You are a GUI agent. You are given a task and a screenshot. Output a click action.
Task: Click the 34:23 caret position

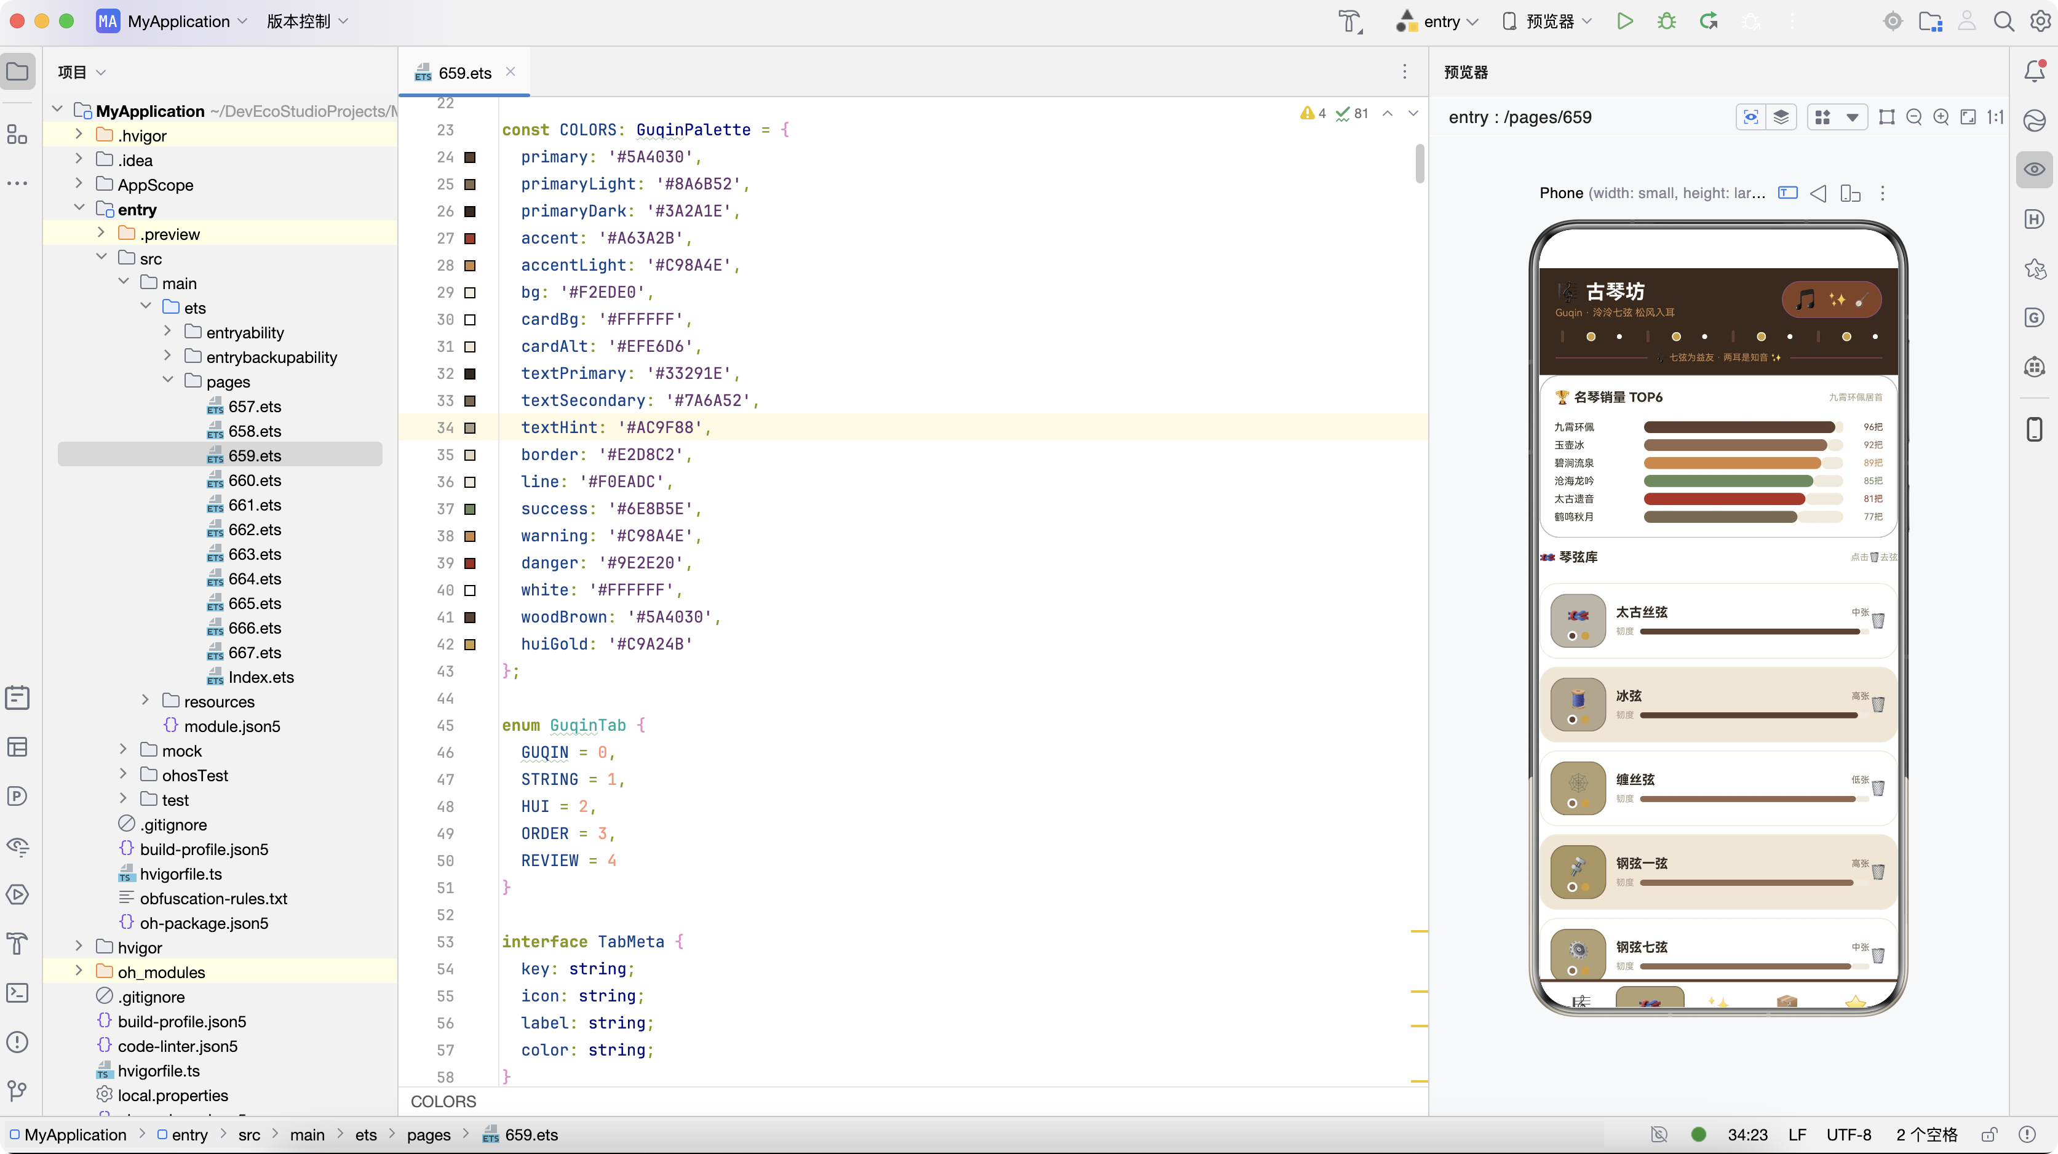(1747, 1135)
